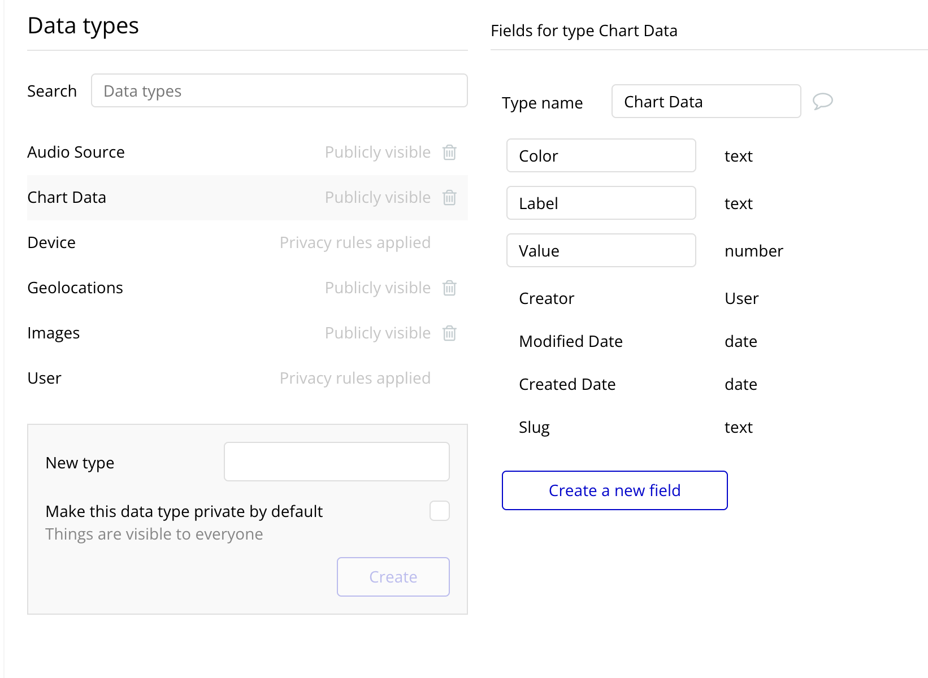Click Privacy rules applied for Device
The height and width of the screenshot is (678, 928).
355,242
